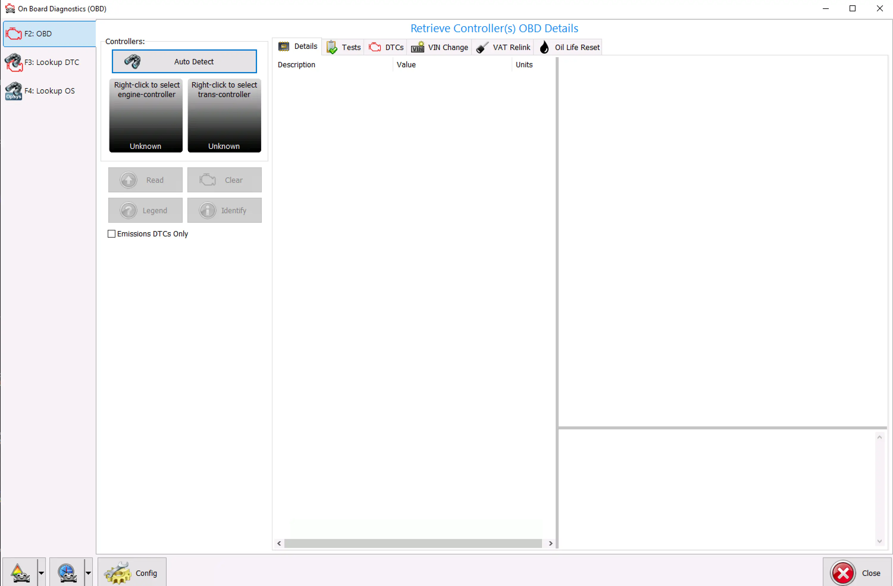The width and height of the screenshot is (893, 586).
Task: Open Config gear and wrench button
Action: coord(132,573)
